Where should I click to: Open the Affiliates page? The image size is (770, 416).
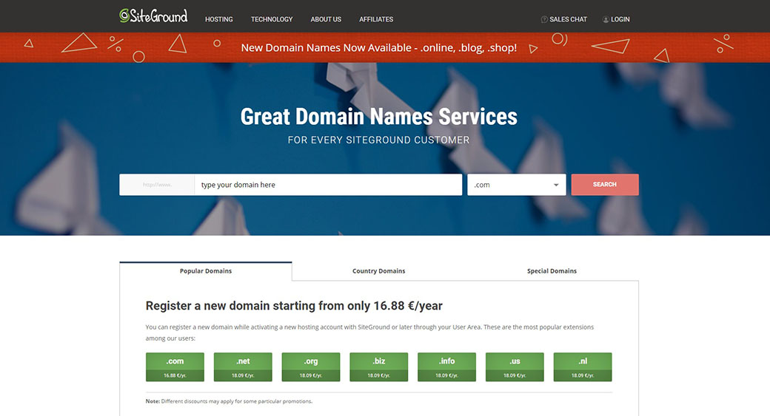coord(376,19)
